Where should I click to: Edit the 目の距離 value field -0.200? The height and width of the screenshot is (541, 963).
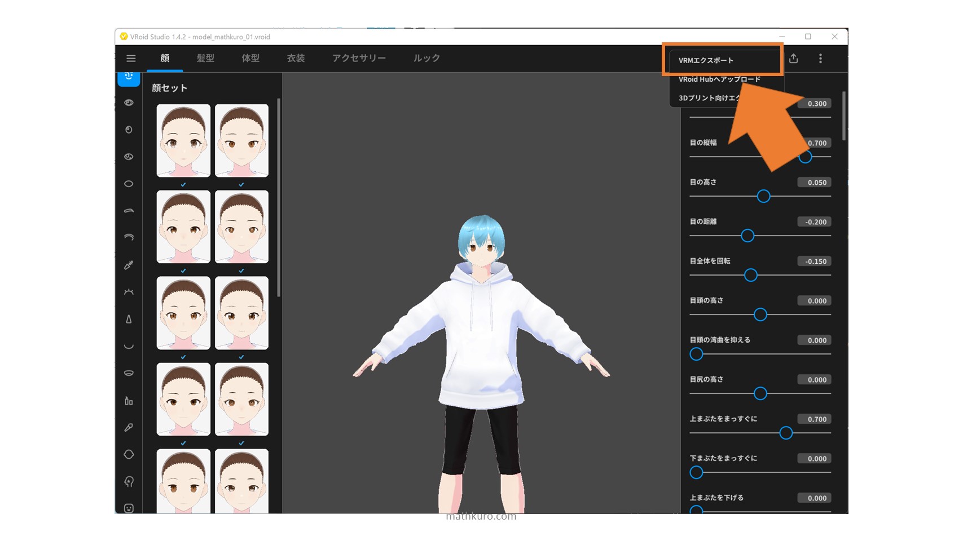(x=814, y=222)
